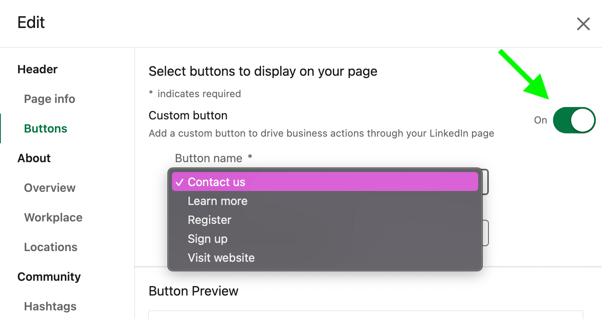This screenshot has width=602, height=319.
Task: Select Hashtags in the sidebar
Action: (x=50, y=306)
